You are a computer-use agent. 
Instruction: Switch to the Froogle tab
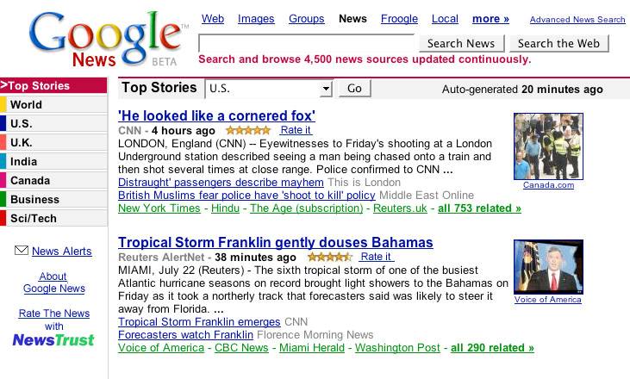pos(399,19)
